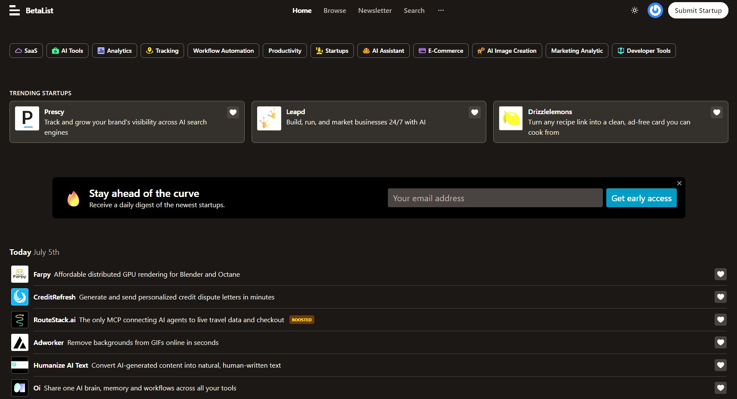Open the Humanize AI Text listing

[61, 366]
